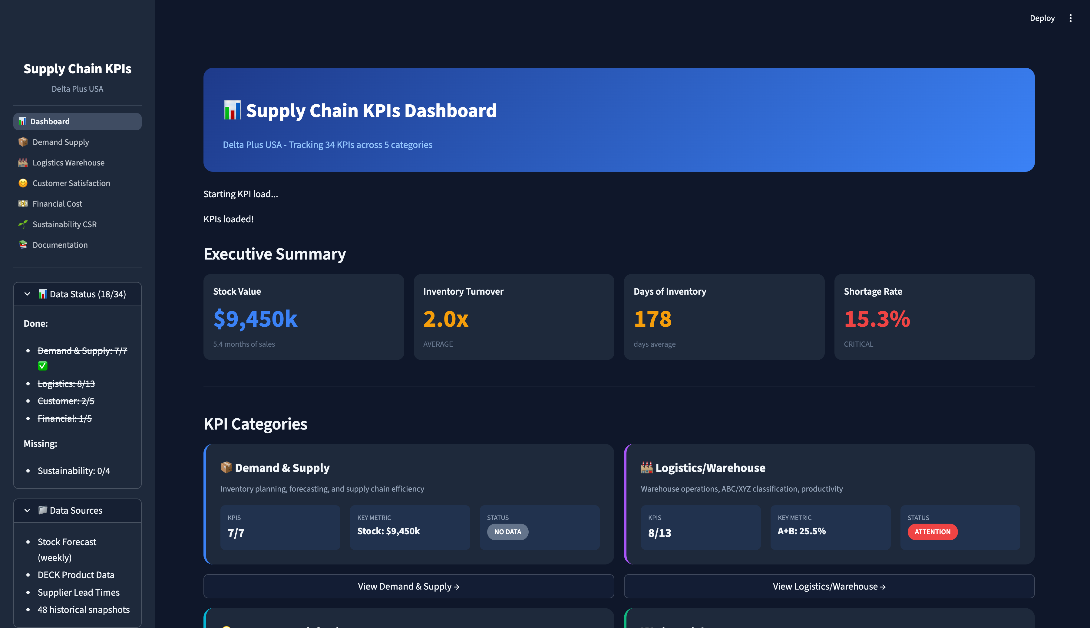The image size is (1090, 628).
Task: Switch to the Dashboard tab
Action: [50, 121]
